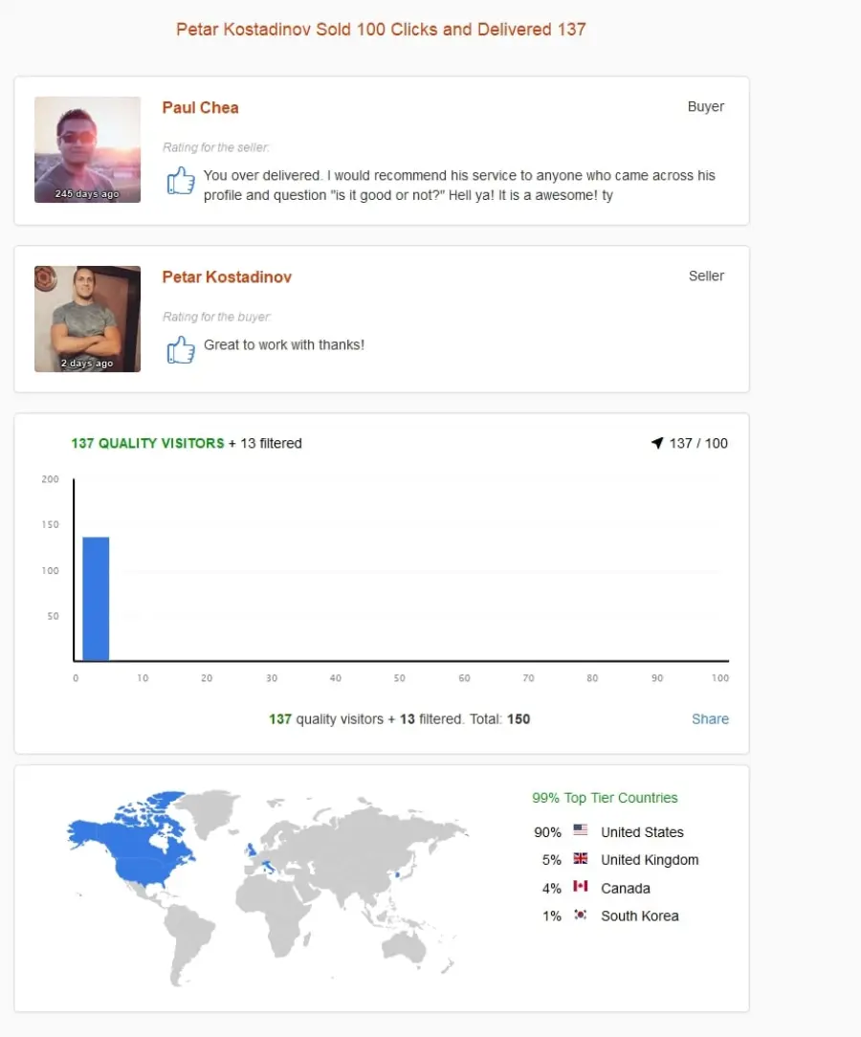The image size is (861, 1037).
Task: Click the "245 days ago" timestamp on the buyer photo
Action: click(x=87, y=194)
